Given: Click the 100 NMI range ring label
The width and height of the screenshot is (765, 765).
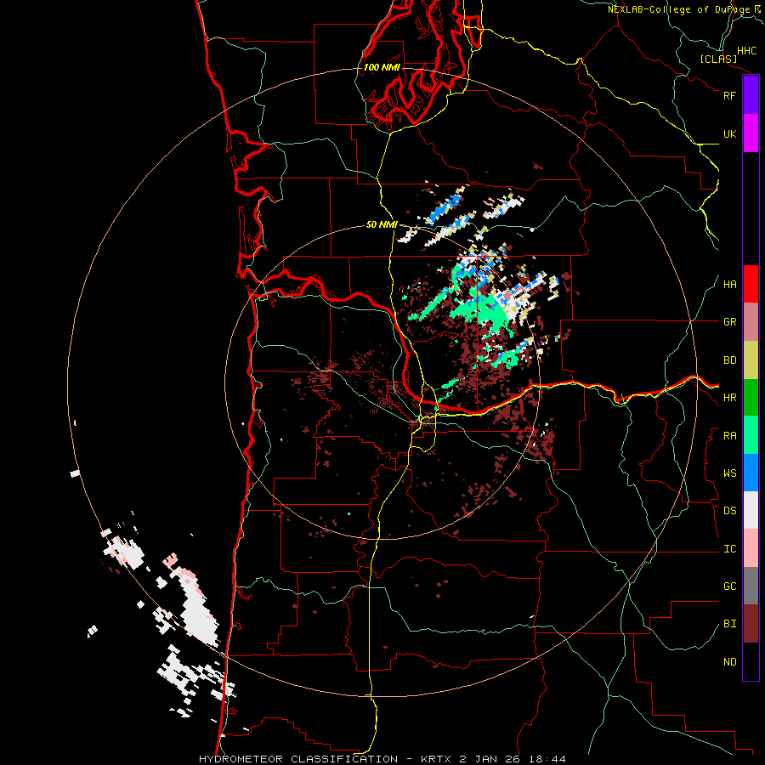Looking at the screenshot, I should (382, 67).
